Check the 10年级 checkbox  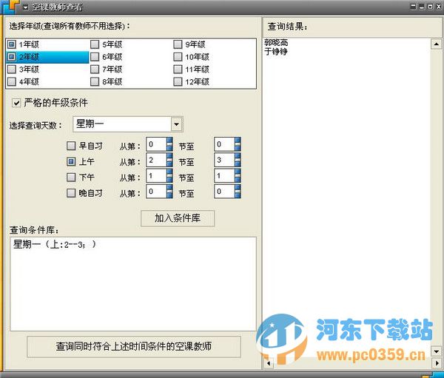[178, 57]
